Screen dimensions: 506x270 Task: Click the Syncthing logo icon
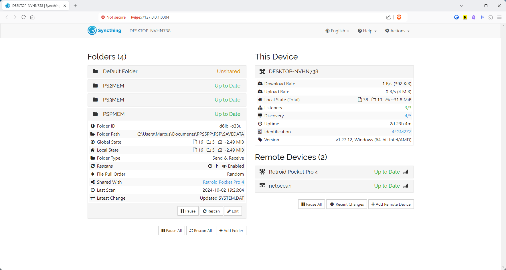[92, 30]
